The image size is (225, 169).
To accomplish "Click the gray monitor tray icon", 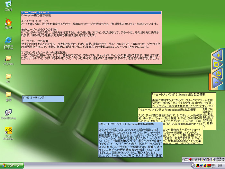I will tap(213, 166).
